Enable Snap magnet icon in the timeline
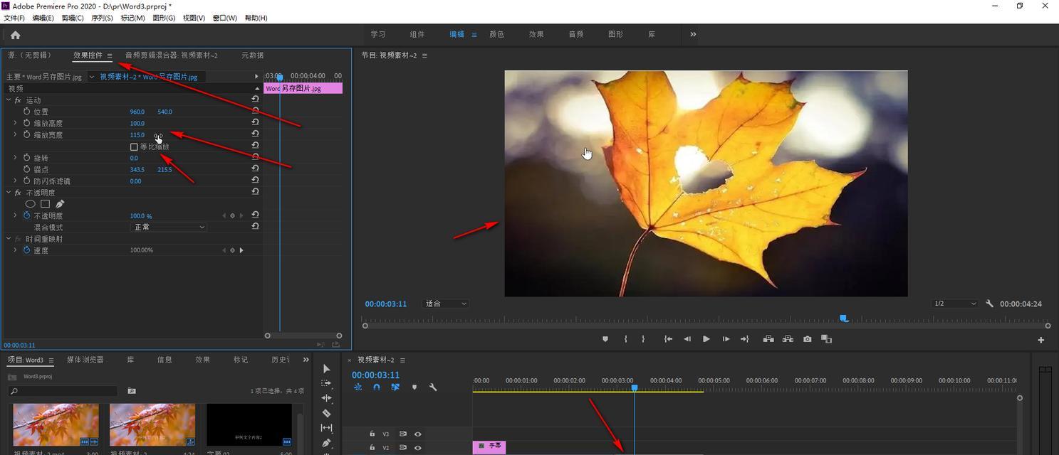The image size is (1059, 455). pos(376,387)
